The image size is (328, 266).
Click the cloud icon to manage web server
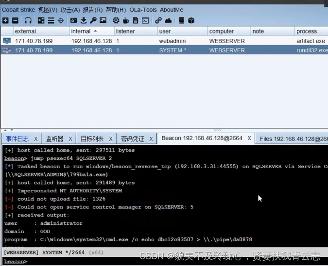coord(168,20)
